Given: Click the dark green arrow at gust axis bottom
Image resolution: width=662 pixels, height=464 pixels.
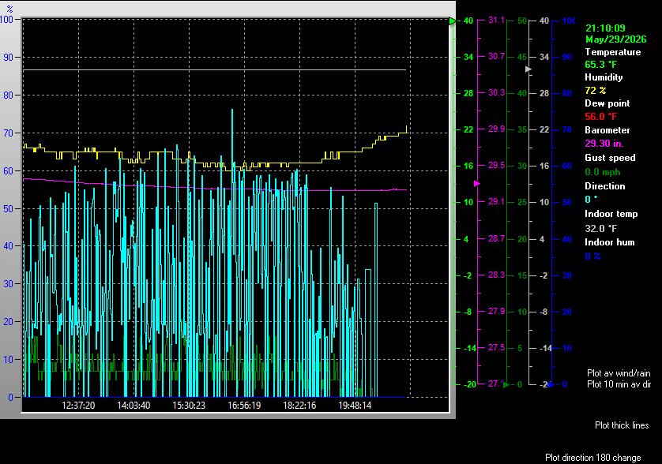Looking at the screenshot, I should click(507, 384).
